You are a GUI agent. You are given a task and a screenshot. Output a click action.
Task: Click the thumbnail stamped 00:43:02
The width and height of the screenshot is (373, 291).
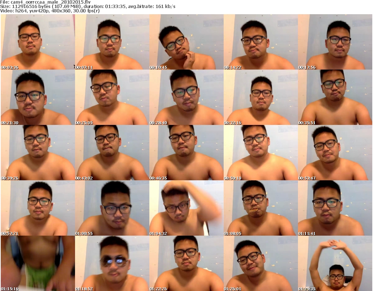coord(112,153)
